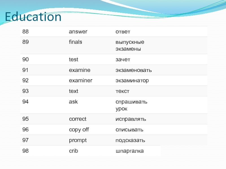Viewport: 226px width, 169px height.
Task: Select the word 'prompt'
Action: (78, 140)
